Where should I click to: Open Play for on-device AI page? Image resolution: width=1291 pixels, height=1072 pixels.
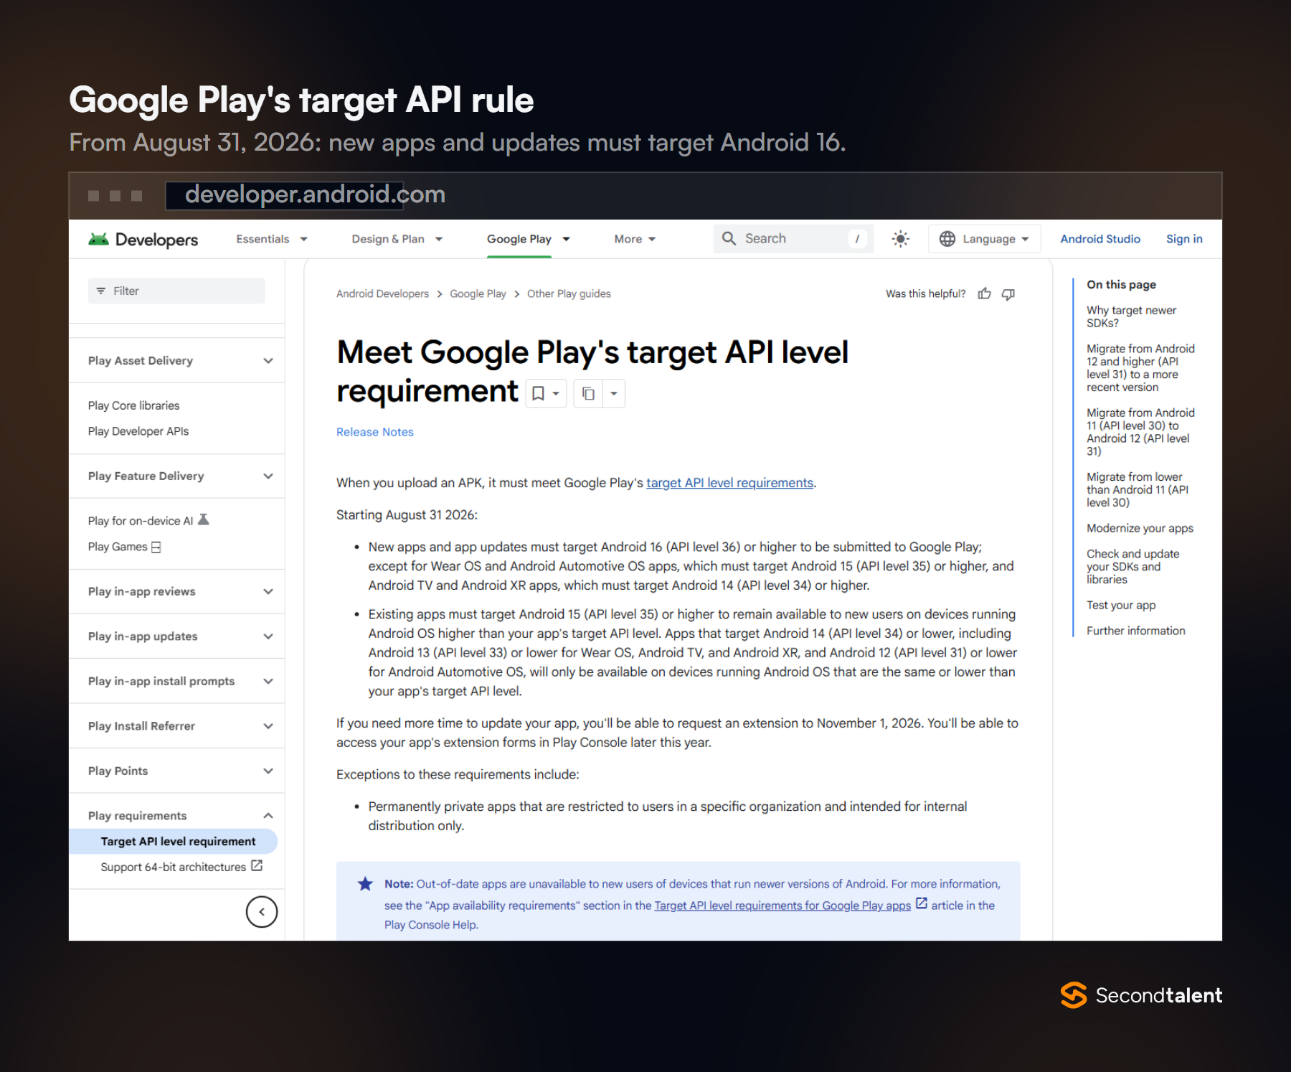pyautogui.click(x=141, y=521)
